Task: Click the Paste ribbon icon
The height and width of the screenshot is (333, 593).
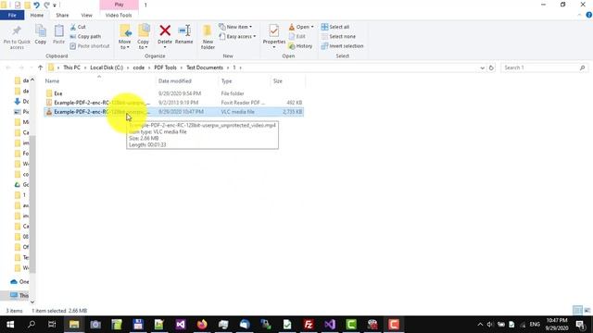Action: click(58, 35)
